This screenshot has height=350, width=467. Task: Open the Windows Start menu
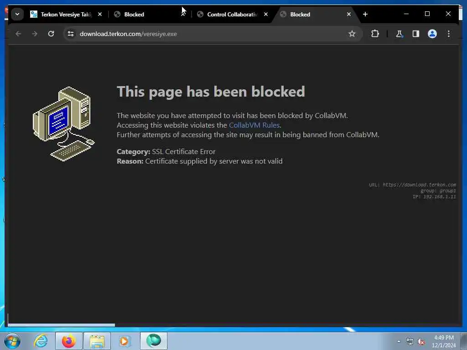click(x=12, y=341)
